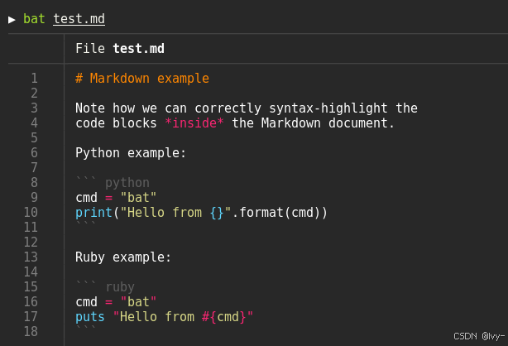The image size is (508, 346).
Task: Click the pink '=' operator on line 9
Action: (x=109, y=198)
